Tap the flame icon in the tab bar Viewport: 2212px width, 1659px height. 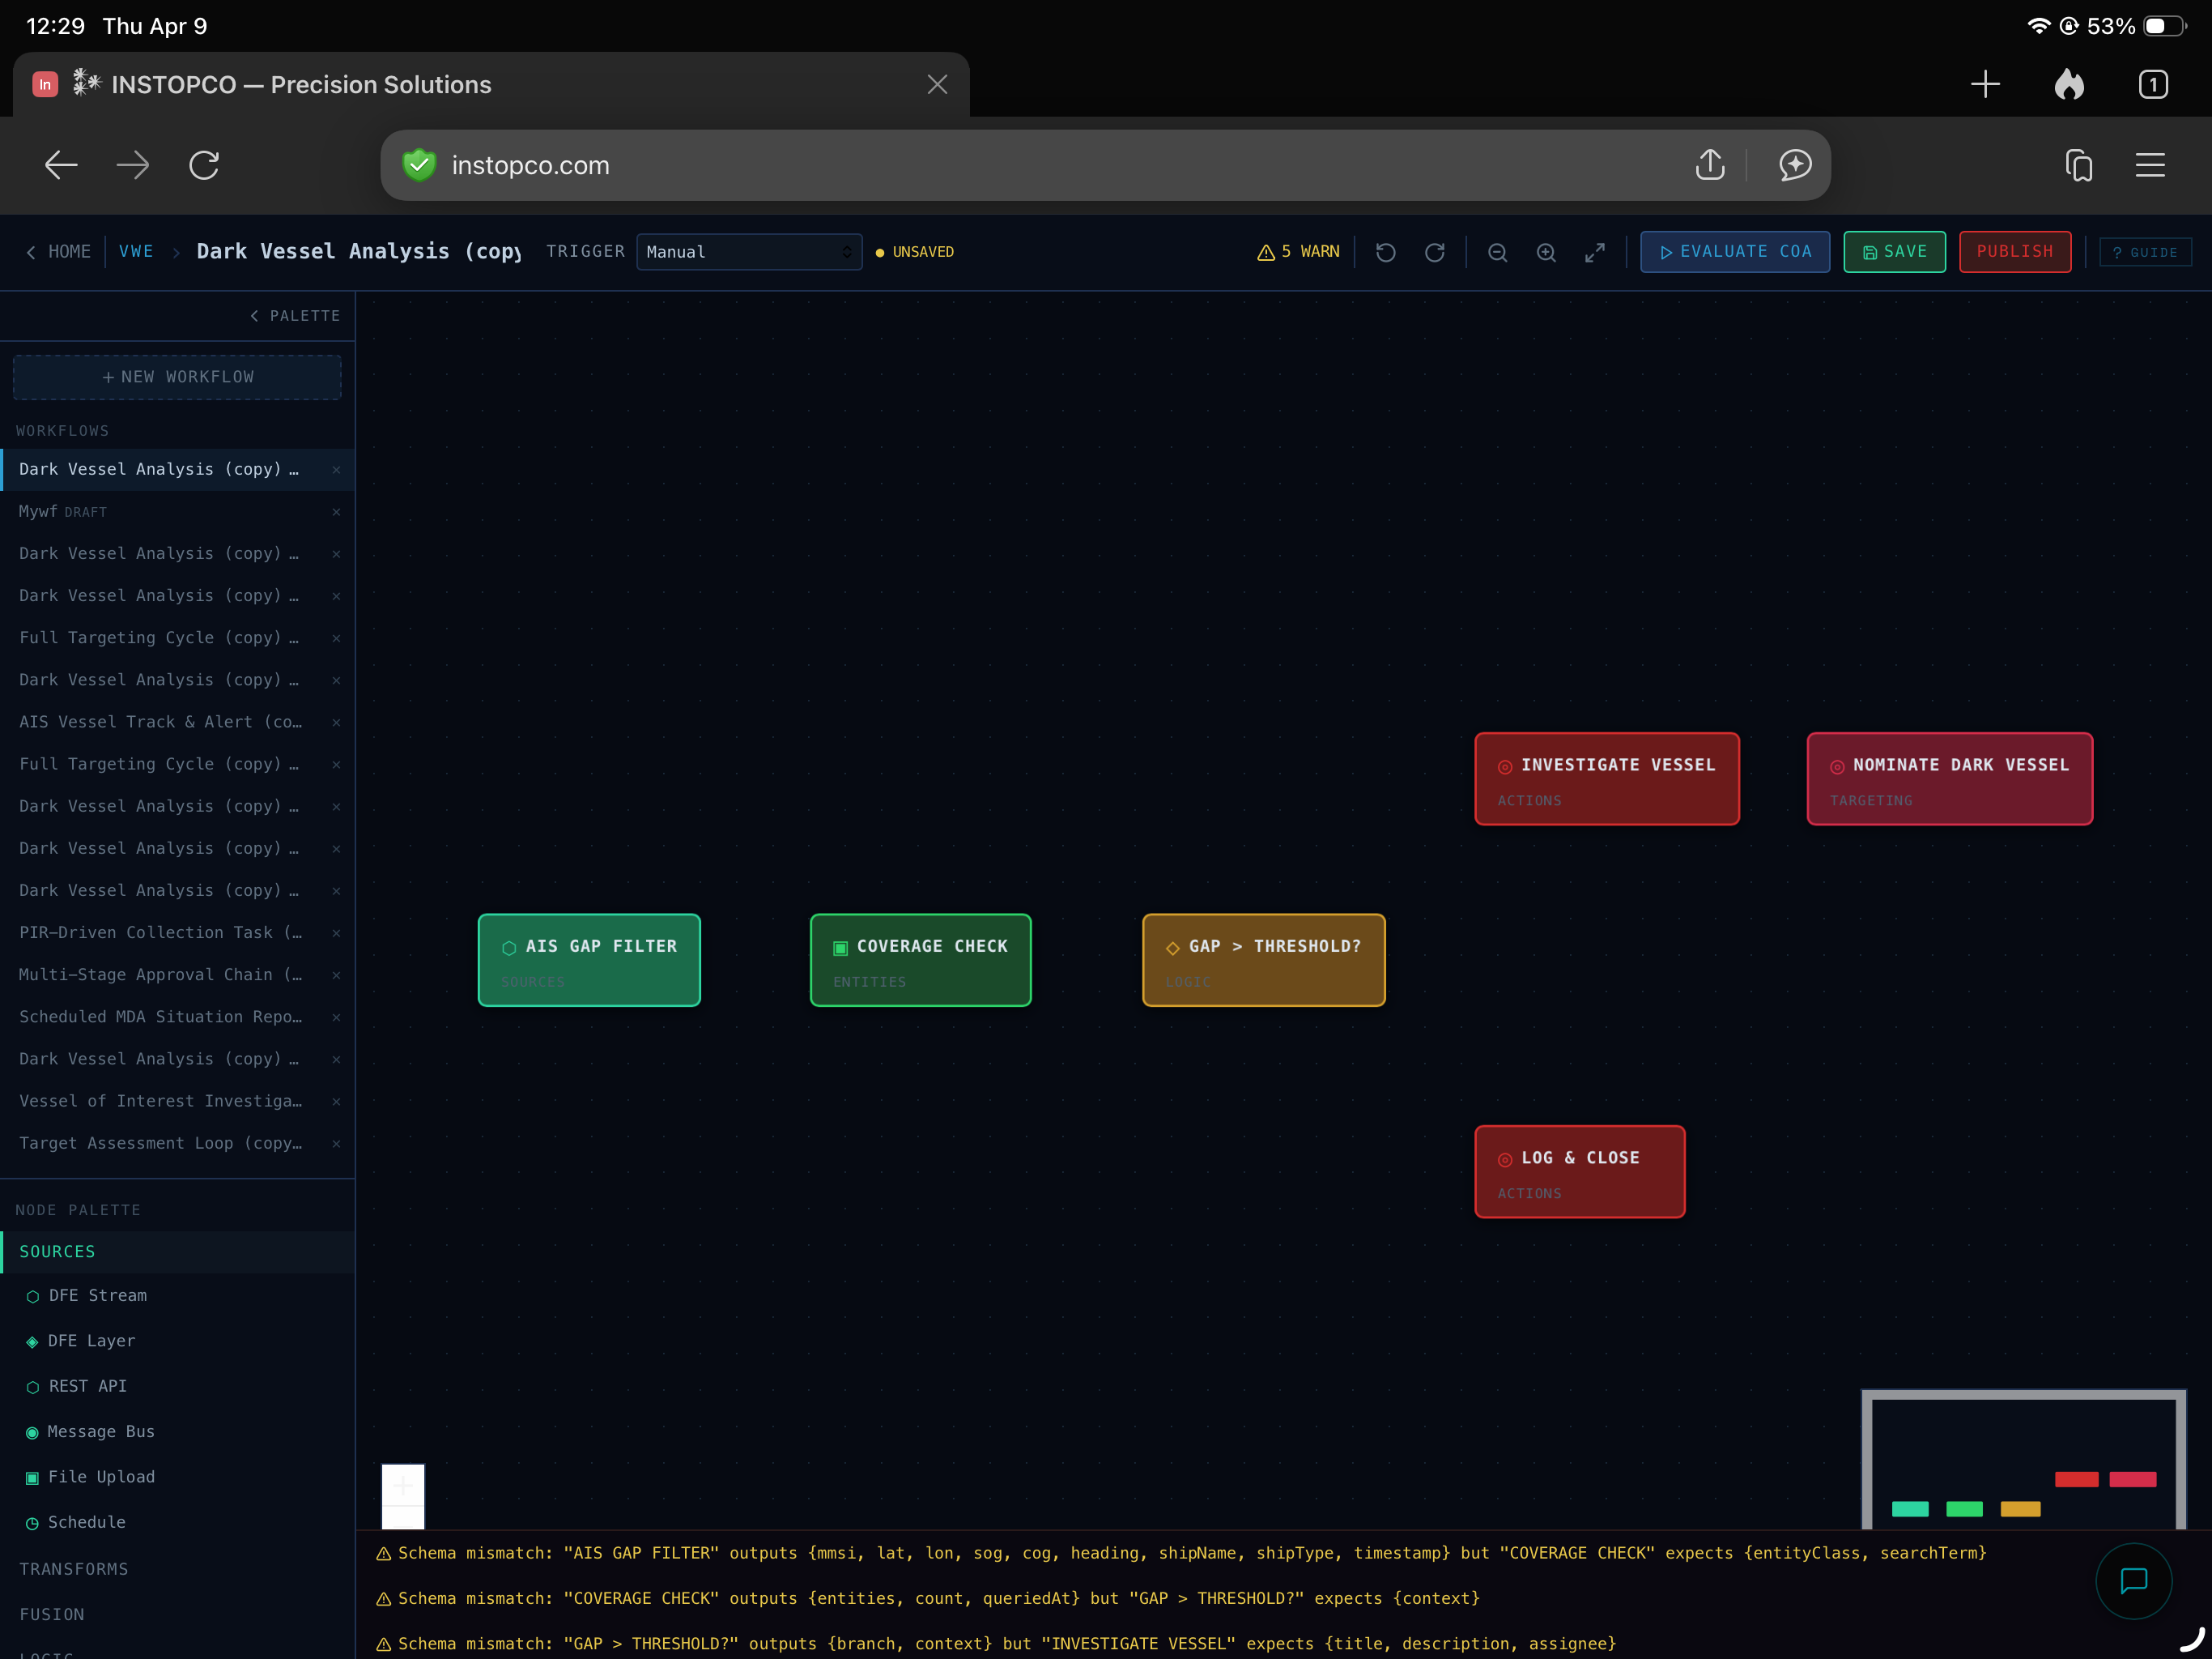[x=2069, y=84]
